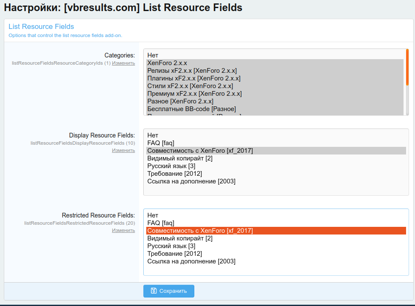
Task: Click Изменить link under Restricted Resource Fields
Action: point(123,230)
